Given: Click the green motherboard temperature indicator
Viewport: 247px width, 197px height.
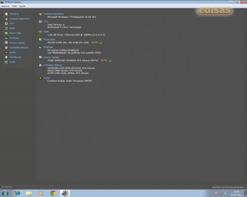Looking at the screenshot, I should pyautogui.click(x=101, y=42).
